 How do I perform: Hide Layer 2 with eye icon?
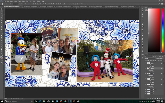point(146,79)
